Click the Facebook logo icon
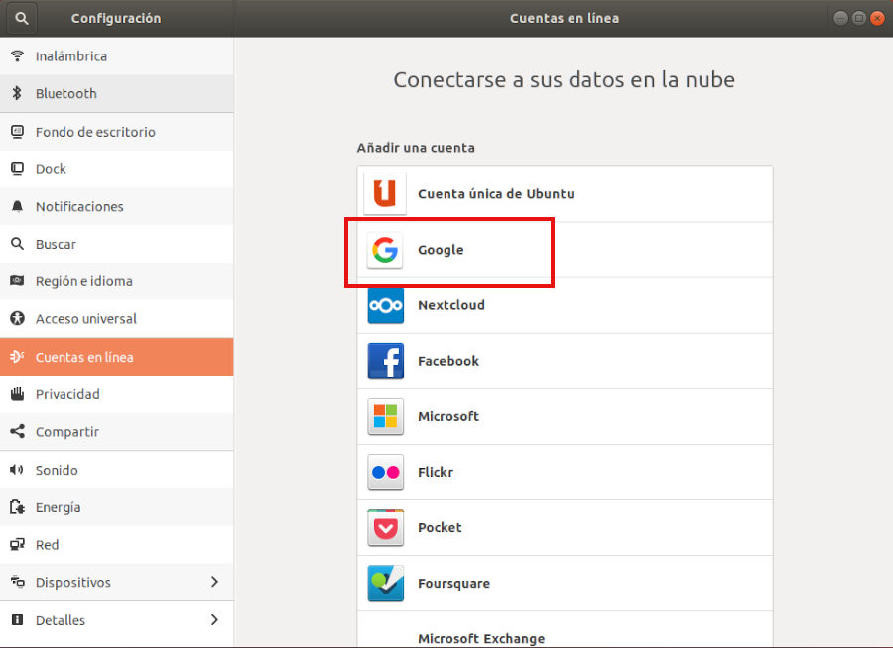This screenshot has height=648, width=893. [386, 361]
